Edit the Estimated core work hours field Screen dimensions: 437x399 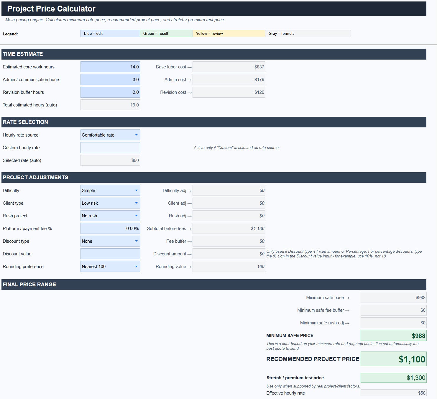110,67
